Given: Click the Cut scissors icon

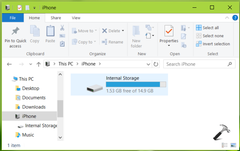Looking at the screenshot, I should 62,28.
